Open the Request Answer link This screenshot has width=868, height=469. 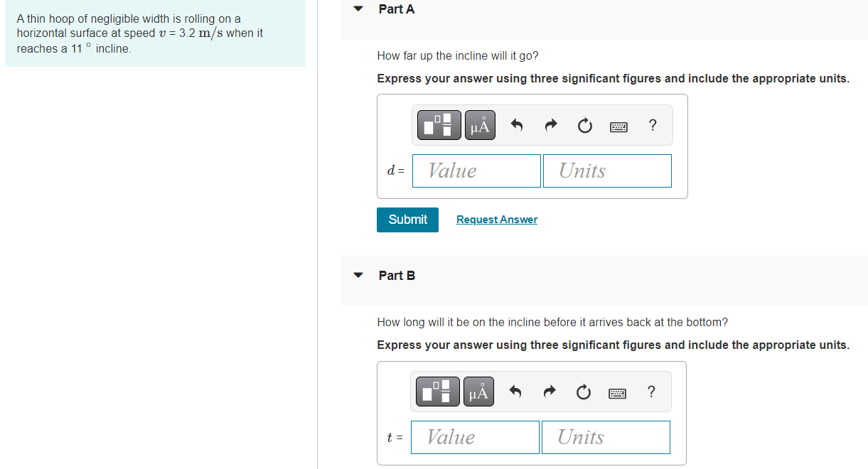pyautogui.click(x=497, y=220)
